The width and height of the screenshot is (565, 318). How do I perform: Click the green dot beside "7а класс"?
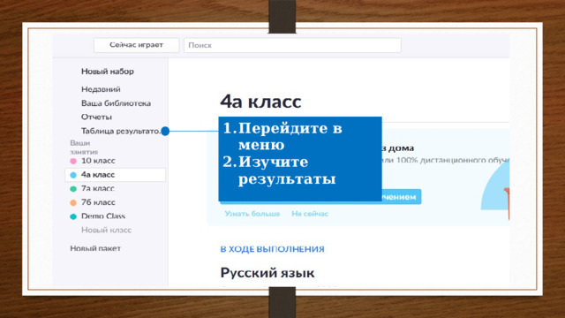(x=73, y=188)
